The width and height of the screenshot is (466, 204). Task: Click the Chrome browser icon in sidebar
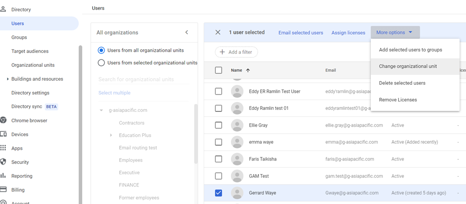(x=3, y=120)
